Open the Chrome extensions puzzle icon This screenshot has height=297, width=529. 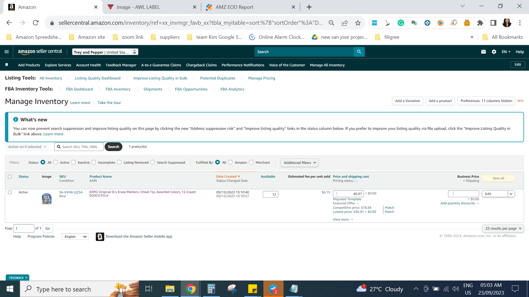(x=480, y=23)
